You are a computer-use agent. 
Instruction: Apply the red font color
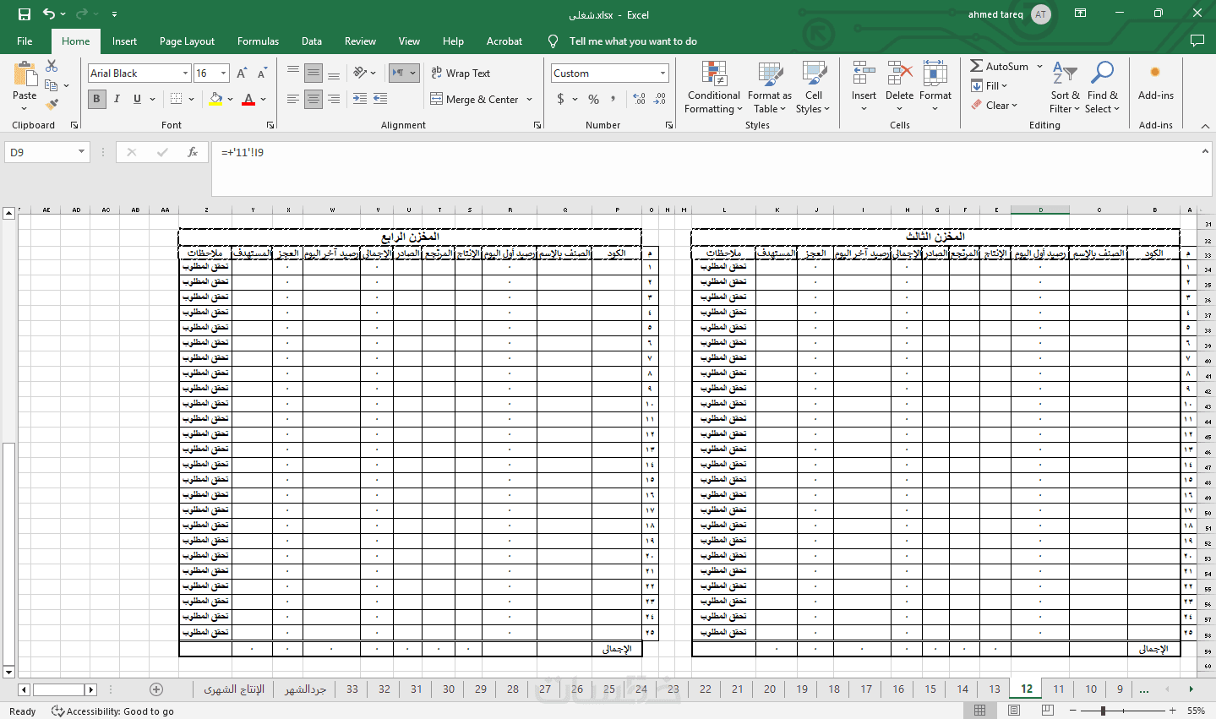(248, 99)
